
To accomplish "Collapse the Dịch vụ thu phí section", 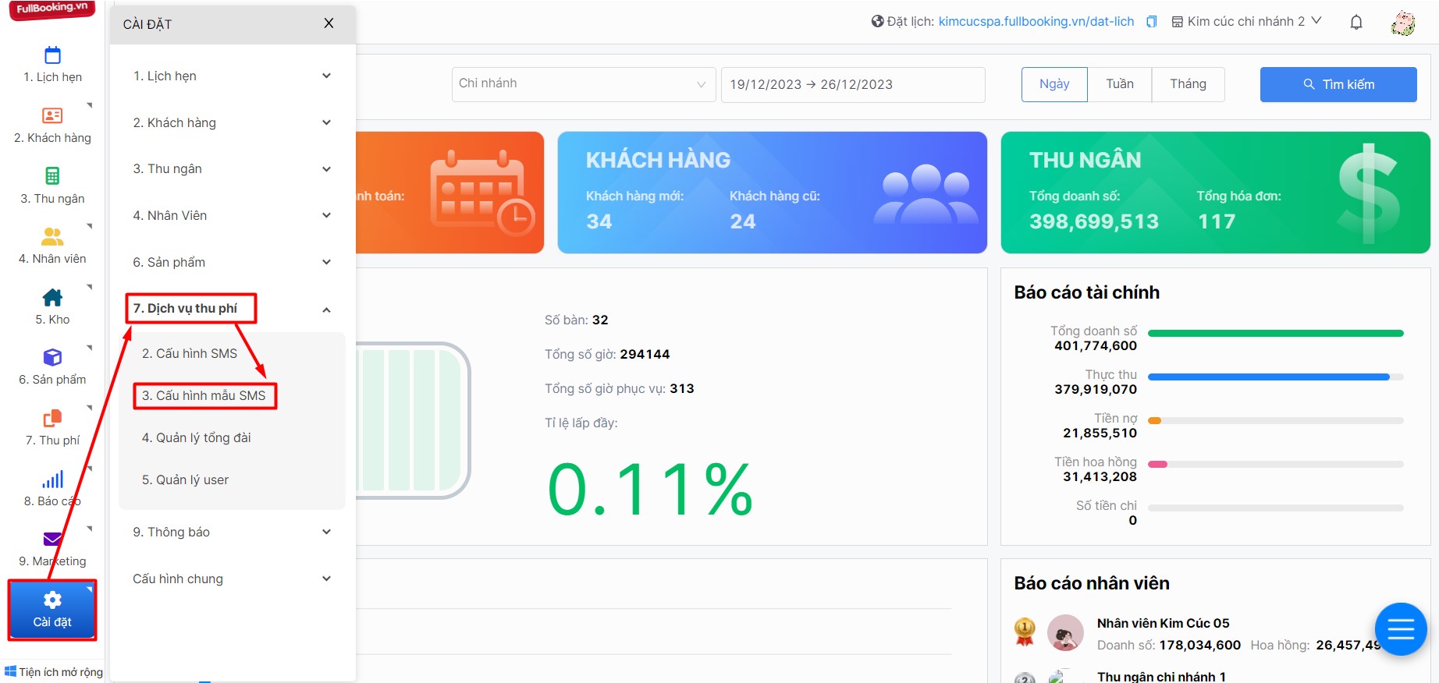I will coord(326,310).
